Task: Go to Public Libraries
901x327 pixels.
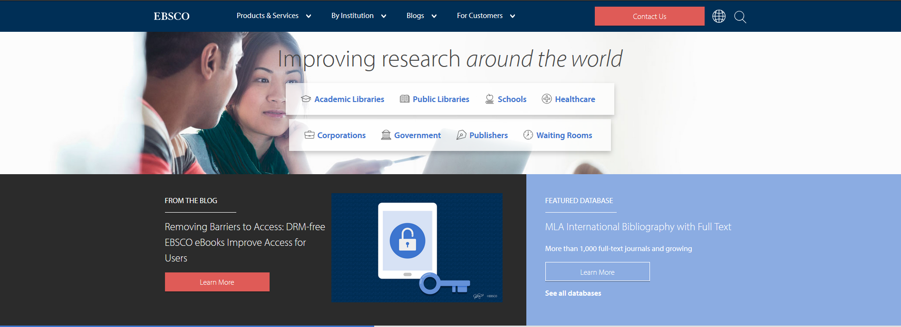Action: (x=441, y=99)
